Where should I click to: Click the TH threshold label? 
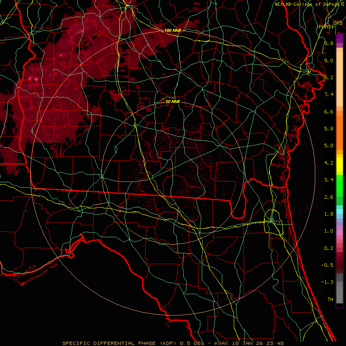[330, 299]
